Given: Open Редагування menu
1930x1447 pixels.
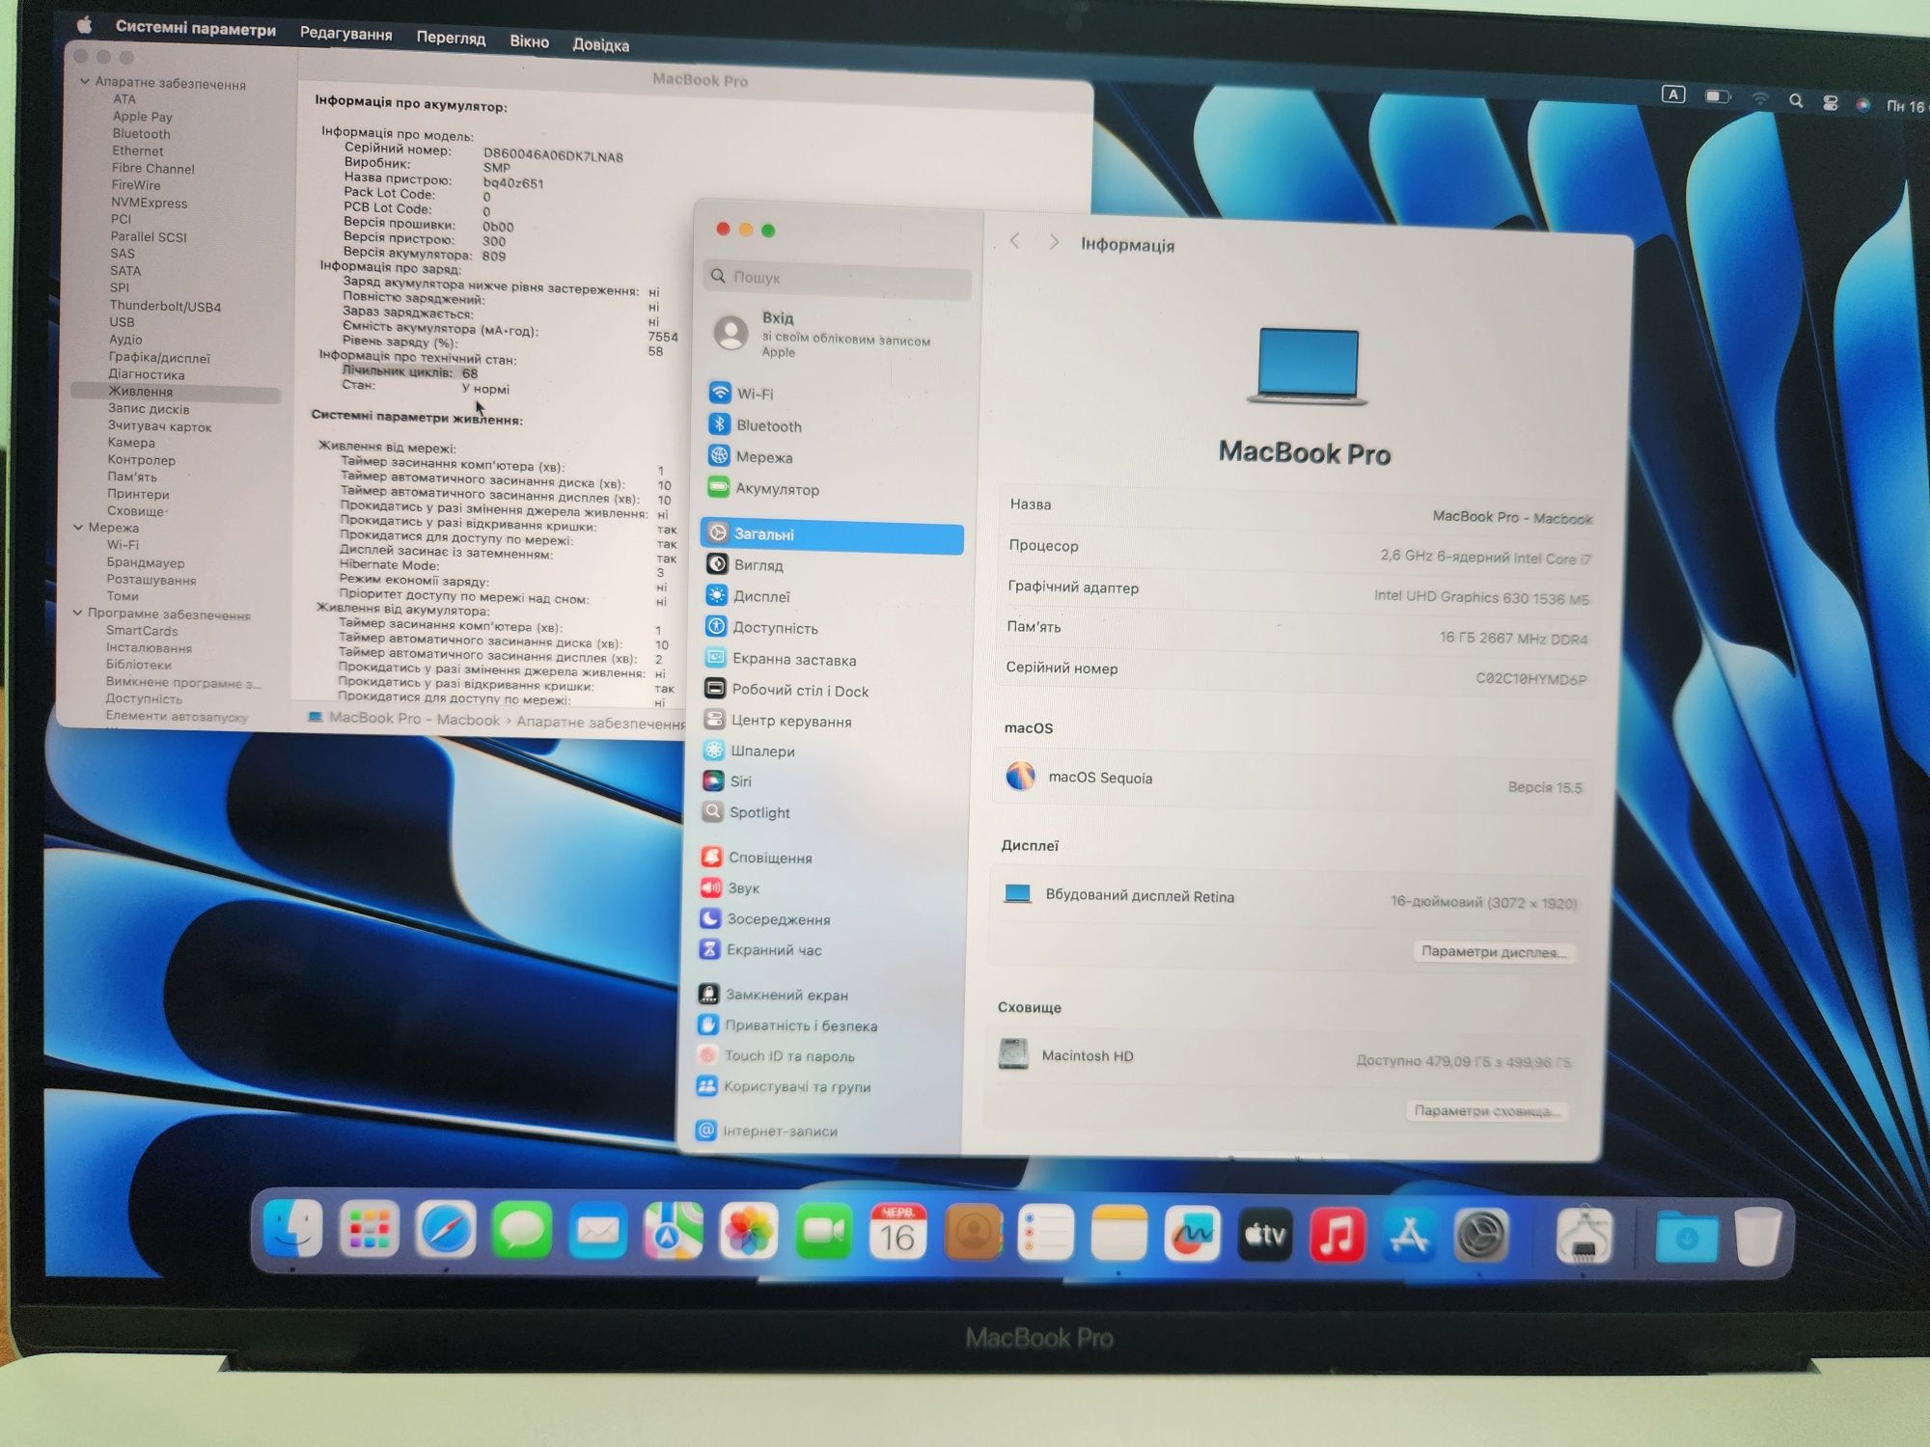Looking at the screenshot, I should pyautogui.click(x=345, y=34).
